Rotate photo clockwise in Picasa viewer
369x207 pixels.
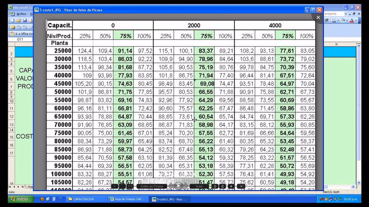[223, 186]
